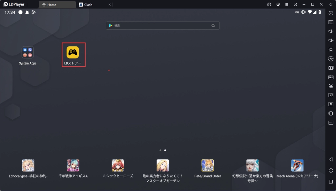The image size is (336, 191).
Task: Click the gamepad icon in the title bar
Action: (269, 4)
